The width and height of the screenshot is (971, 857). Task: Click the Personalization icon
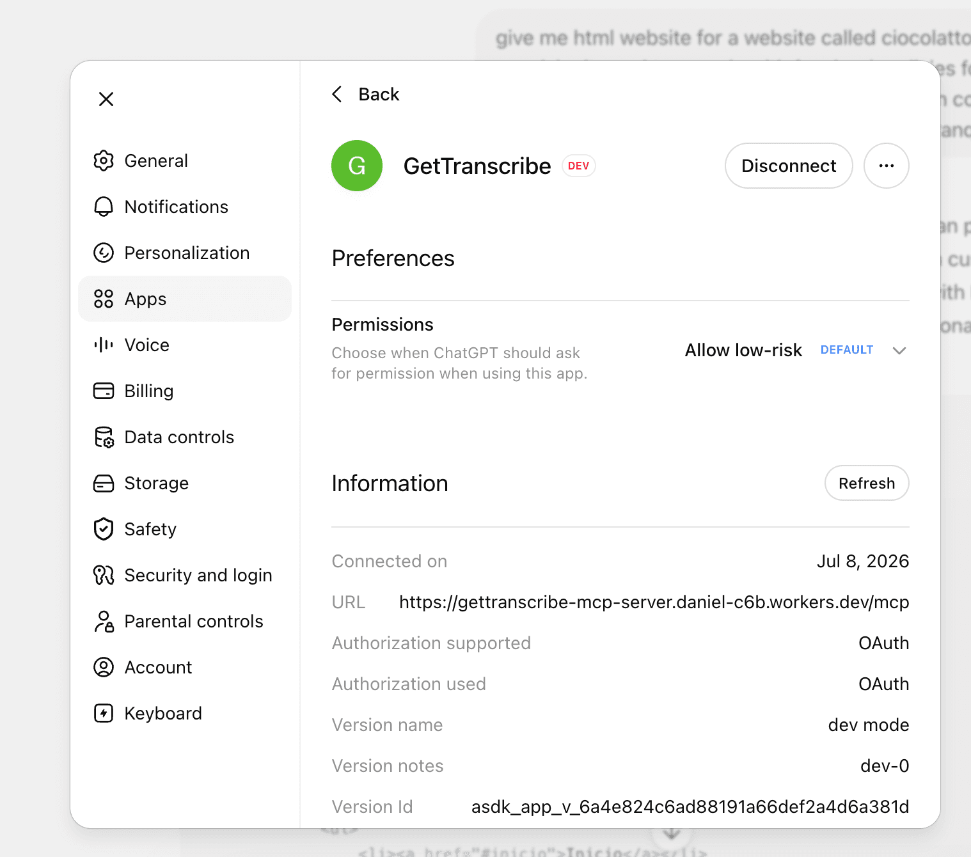tap(104, 253)
